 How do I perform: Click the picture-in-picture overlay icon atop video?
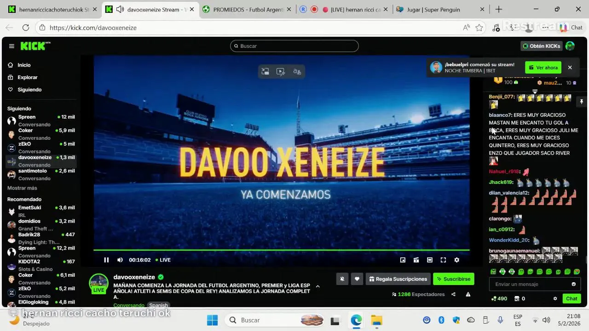pyautogui.click(x=265, y=71)
